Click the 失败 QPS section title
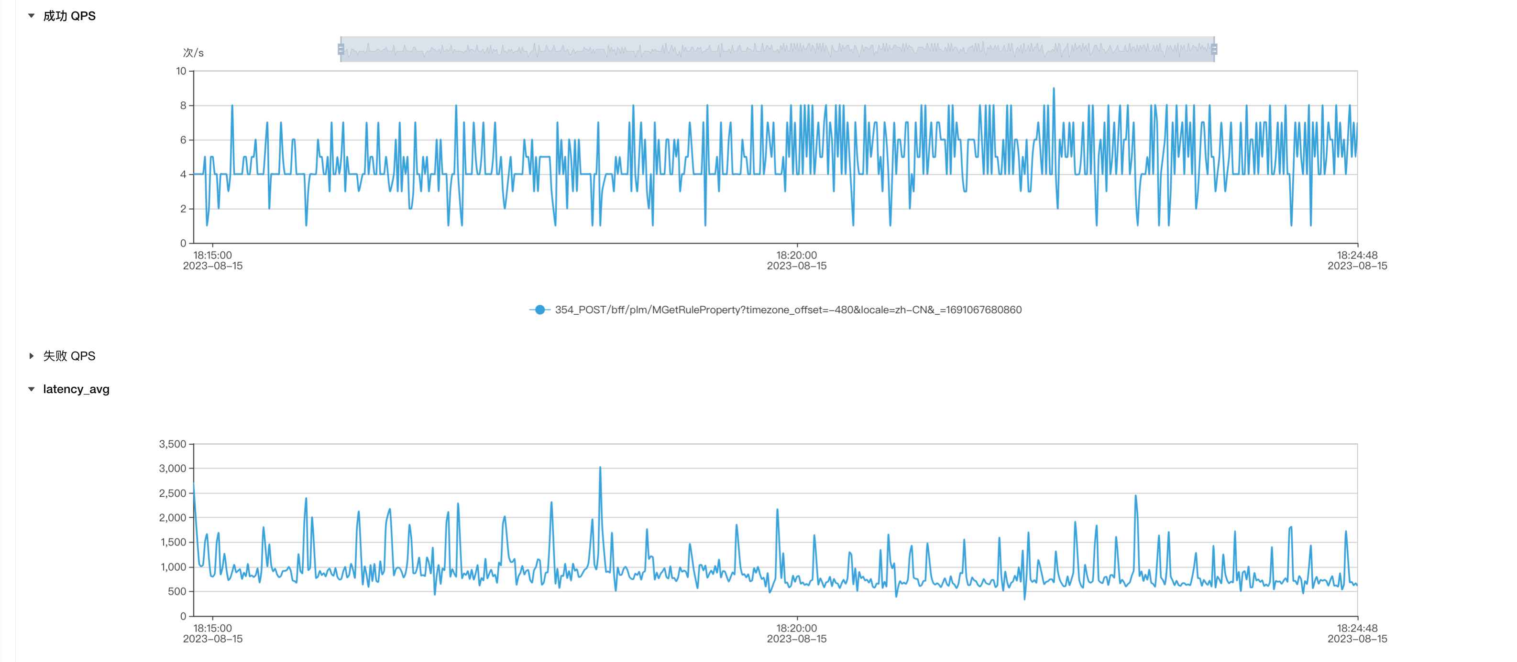Screen dimensions: 1517x662 69,356
